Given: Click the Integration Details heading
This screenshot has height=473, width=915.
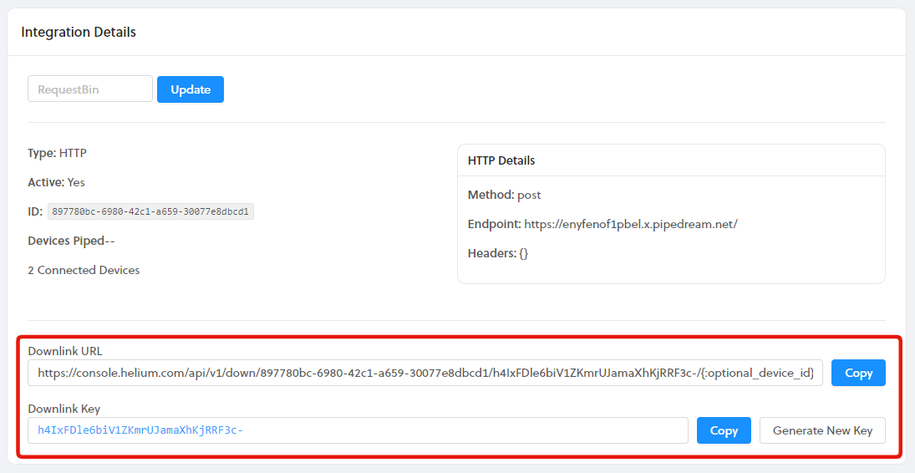Looking at the screenshot, I should [x=79, y=33].
